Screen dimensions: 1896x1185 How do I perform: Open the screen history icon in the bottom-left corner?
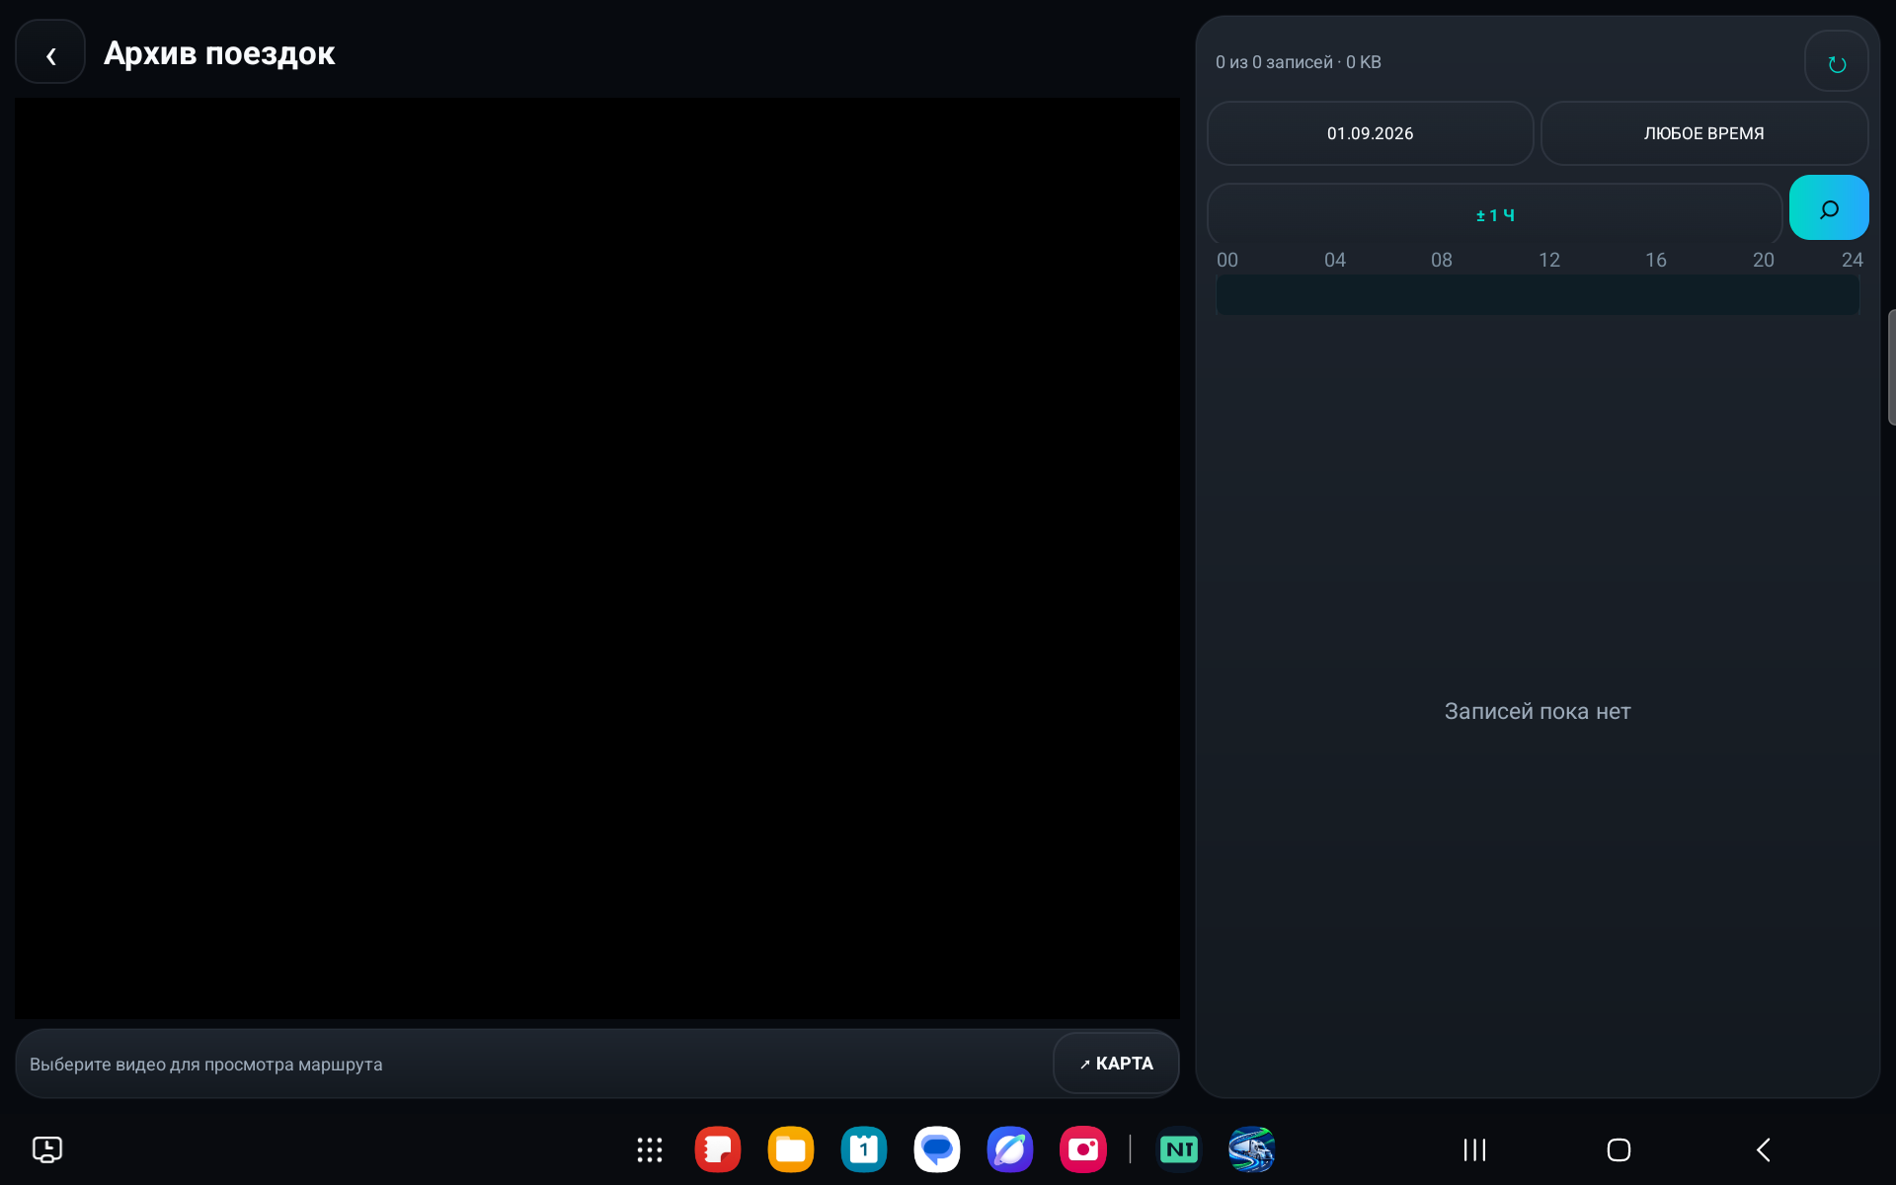point(47,1149)
